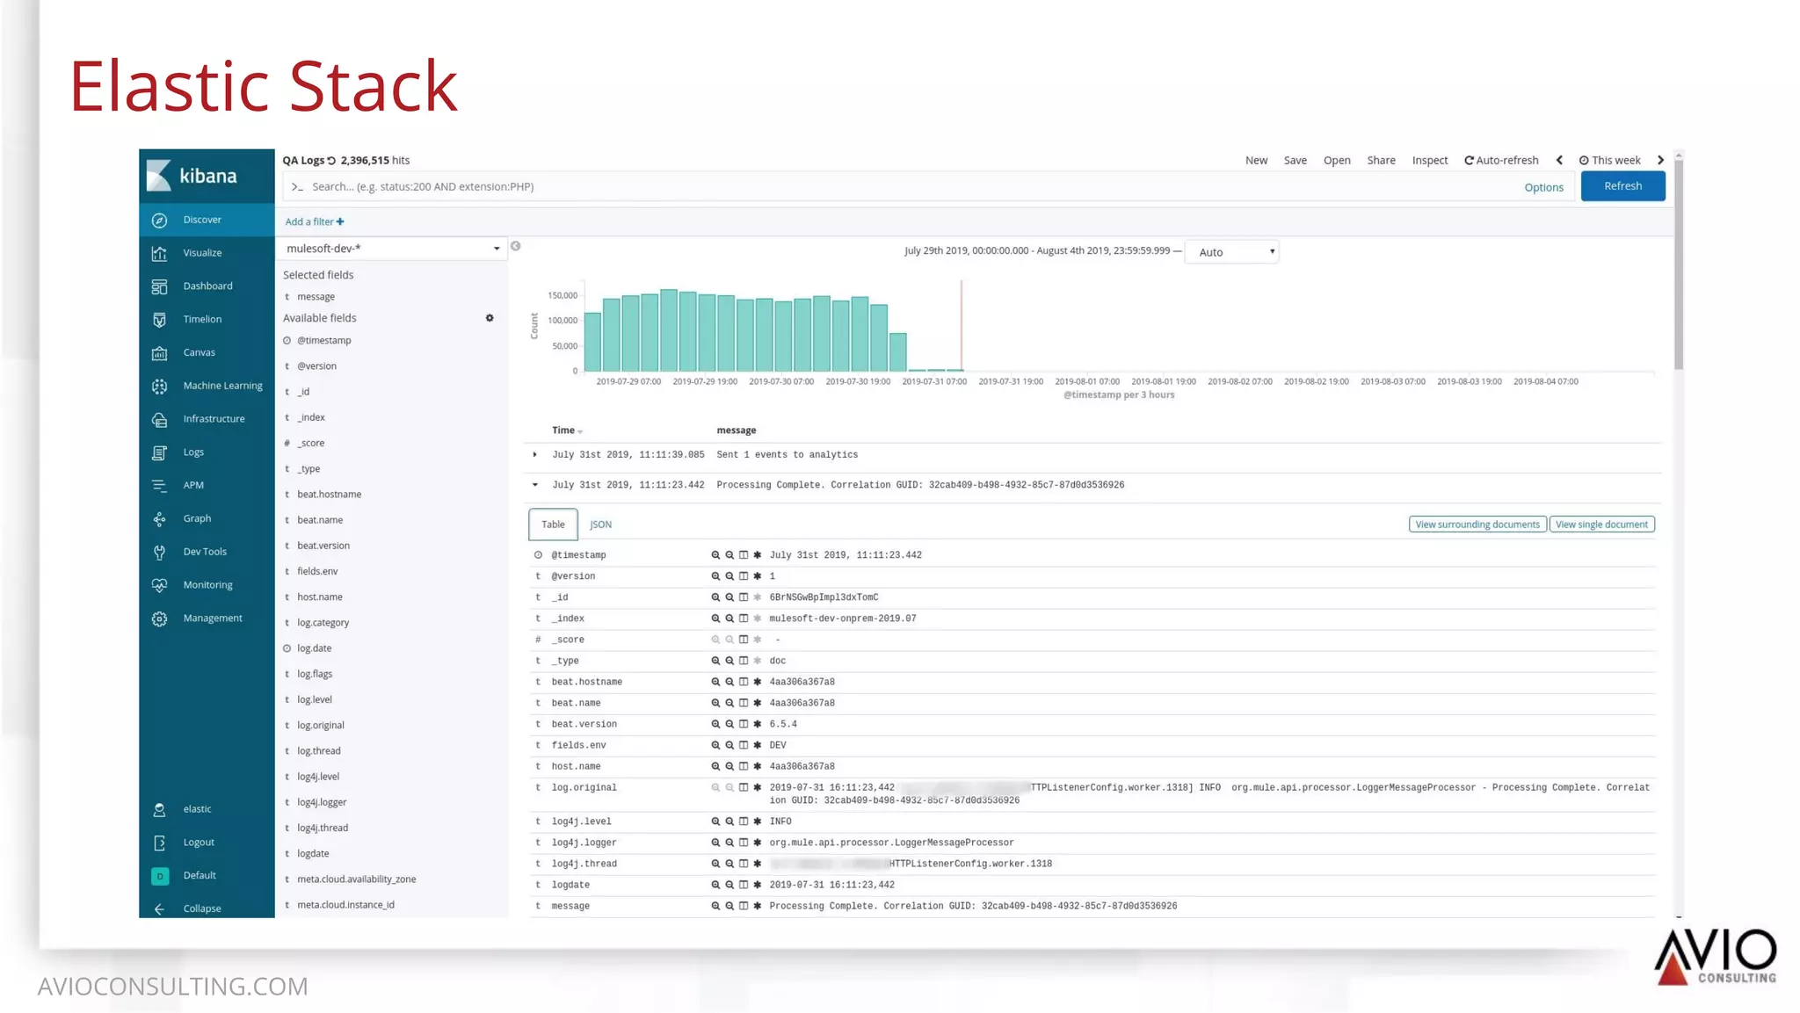
Task: Open the Monitoring heartbeat icon
Action: click(x=159, y=585)
